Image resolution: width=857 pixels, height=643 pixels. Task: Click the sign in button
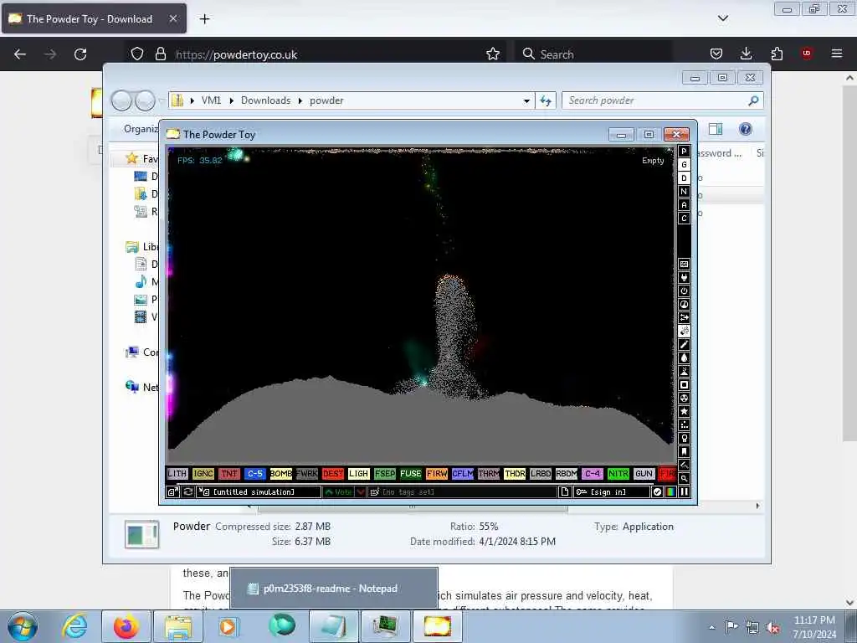(x=612, y=492)
